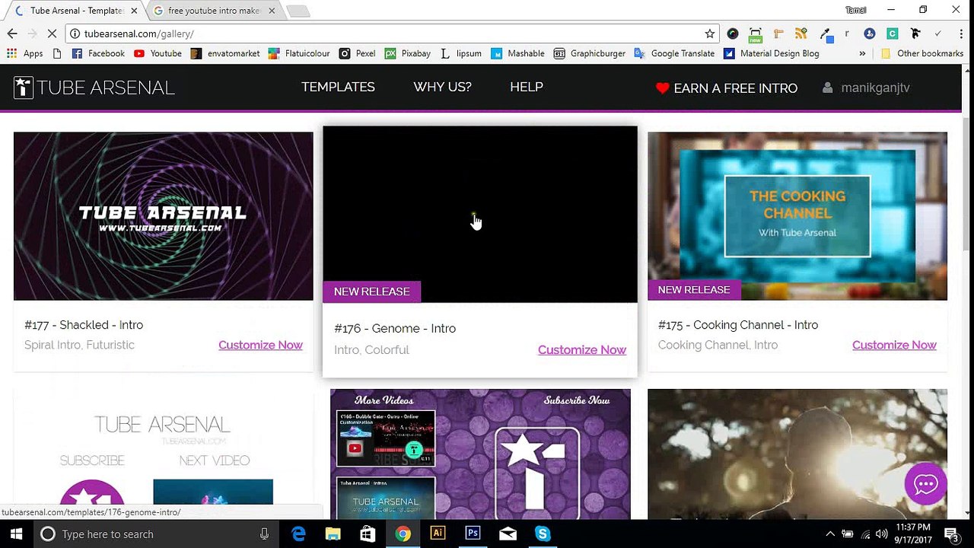Image resolution: width=974 pixels, height=548 pixels.
Task: Open the TEMPLATES menu
Action: pyautogui.click(x=338, y=87)
